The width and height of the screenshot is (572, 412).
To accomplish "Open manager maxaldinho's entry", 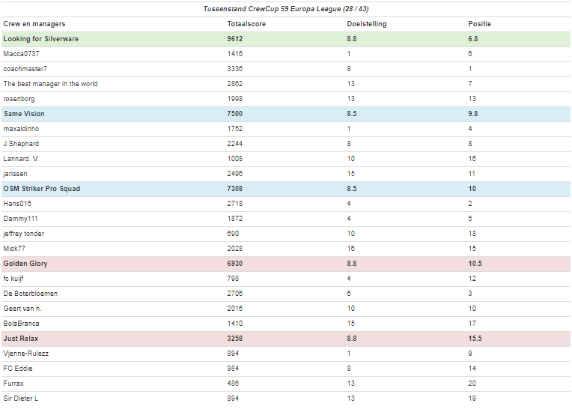I will (21, 129).
